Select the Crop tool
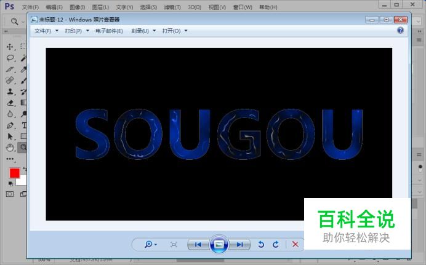This screenshot has width=426, height=265. tap(10, 69)
